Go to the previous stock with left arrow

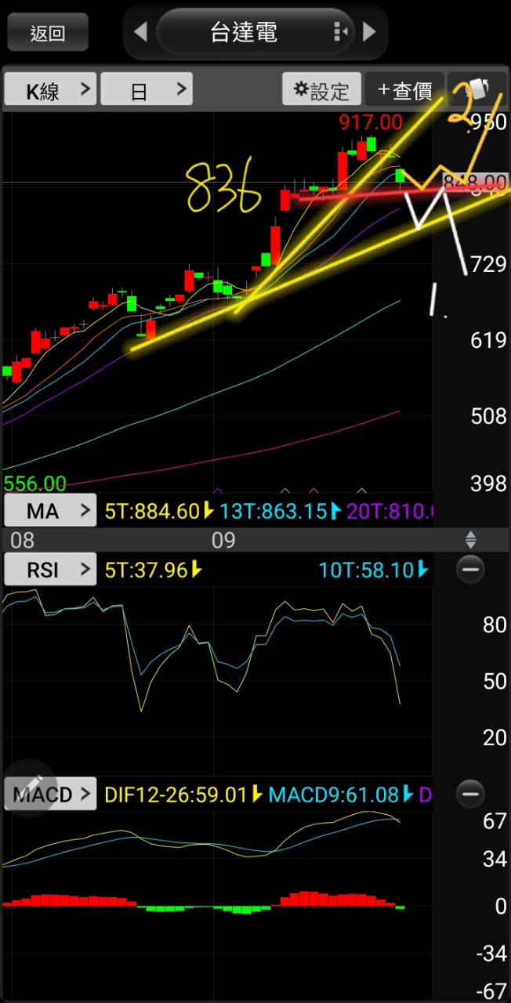[x=141, y=32]
